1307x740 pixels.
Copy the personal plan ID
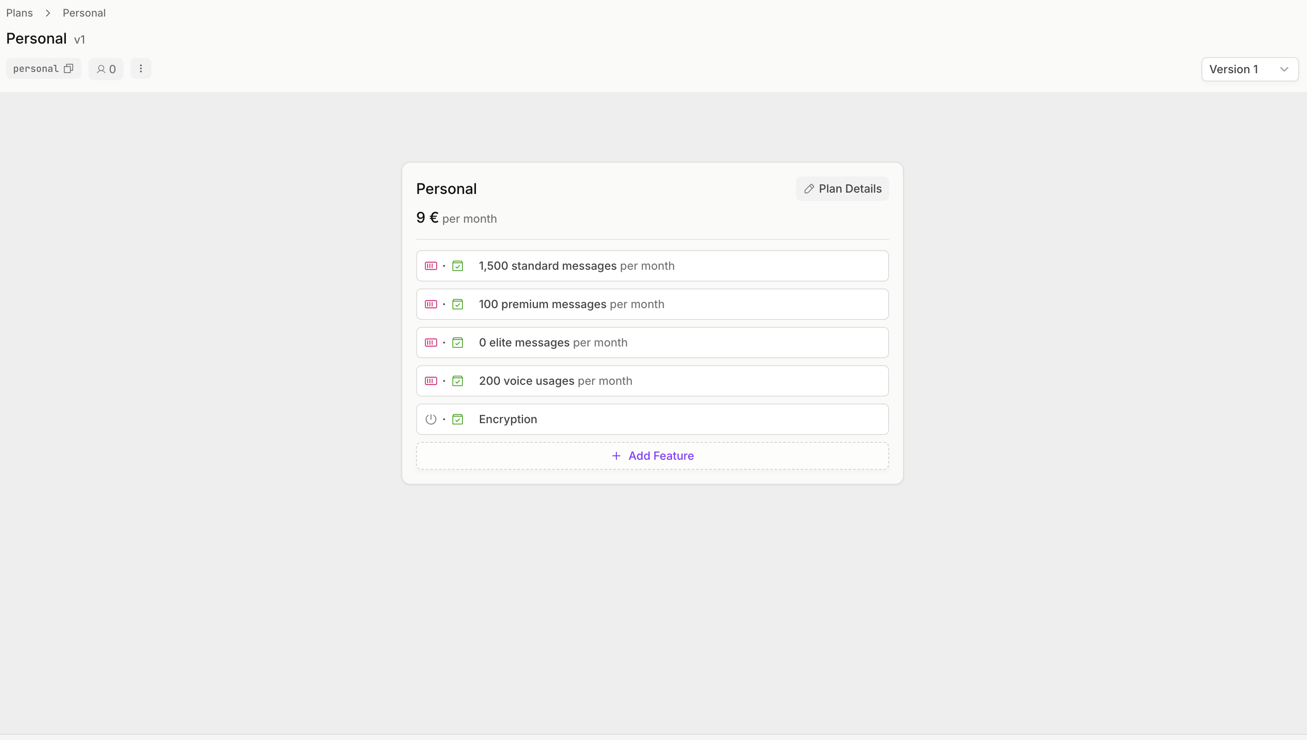(68, 68)
